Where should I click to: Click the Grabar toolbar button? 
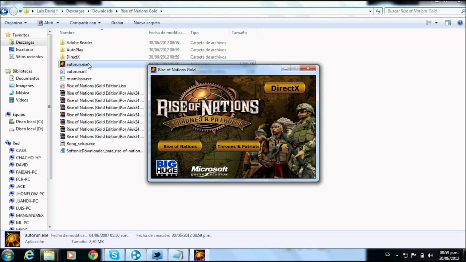(x=117, y=23)
